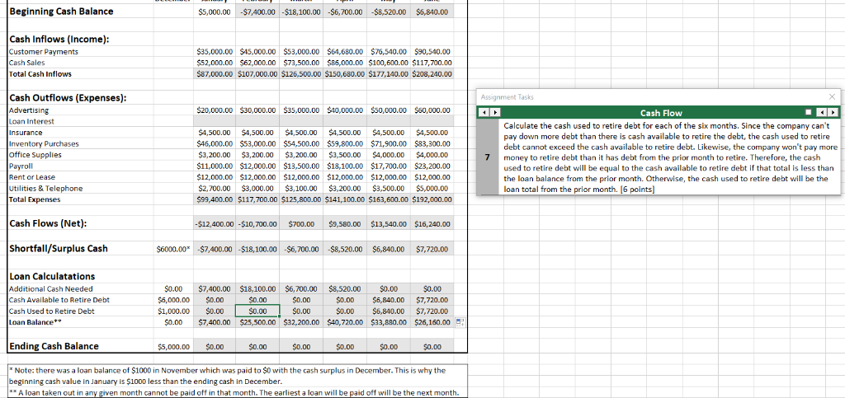Click the Assignment Tasks title bar
Viewport: 845px width, 398px height.
658,96
